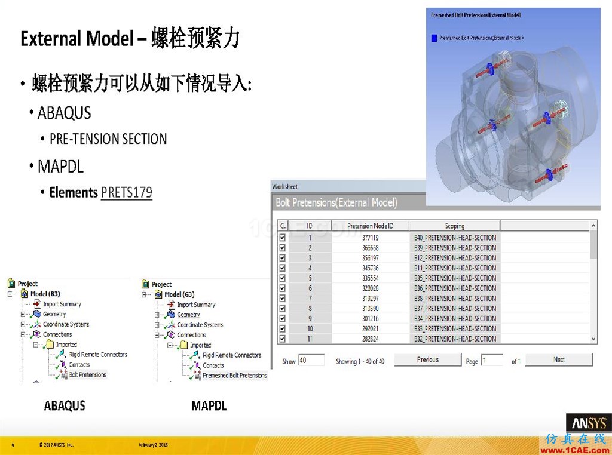This screenshot has width=612, height=455.
Task: Click cell B39_PRETENSION-HEAD-SECTION
Action: coord(455,248)
